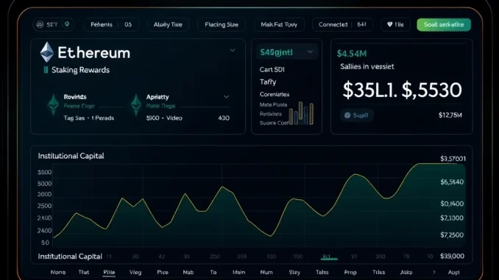Click the $6,5640 right axis value

tap(452, 182)
